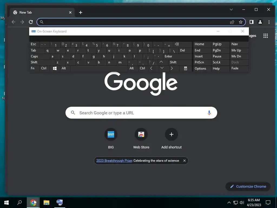Share this page icon in address bar
The image size is (277, 208).
point(232,22)
